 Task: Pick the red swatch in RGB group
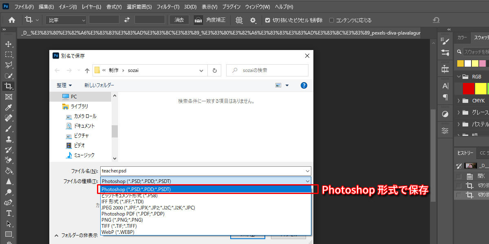click(469, 88)
